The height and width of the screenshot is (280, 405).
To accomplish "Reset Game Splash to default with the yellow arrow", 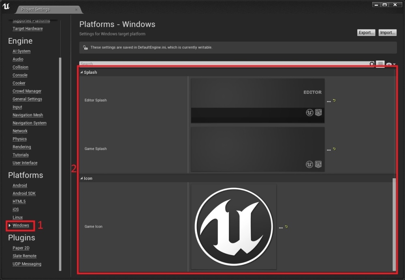I will pos(334,149).
